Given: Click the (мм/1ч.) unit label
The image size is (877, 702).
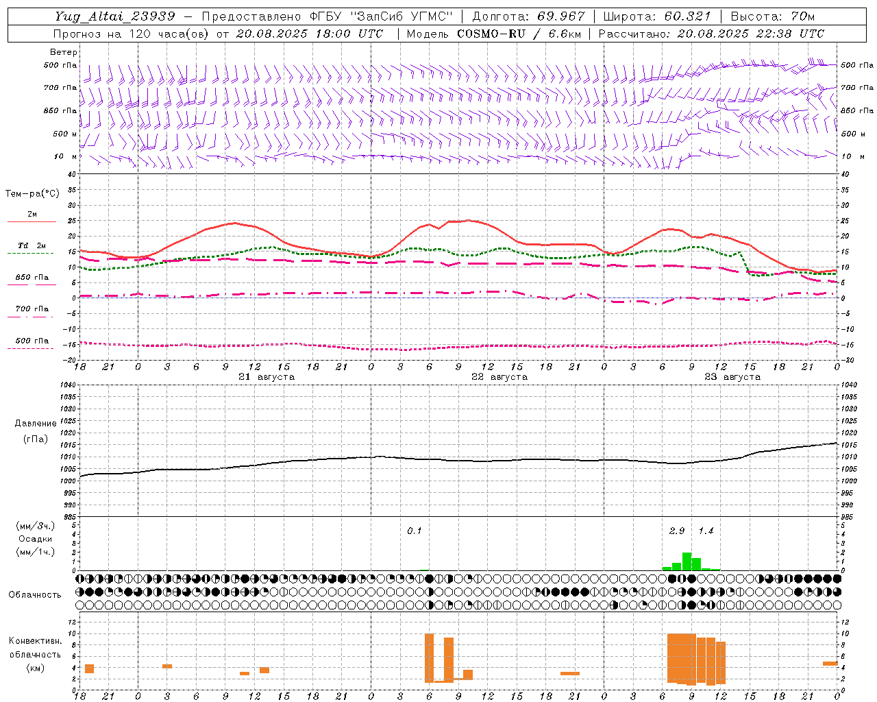Looking at the screenshot, I should [36, 552].
